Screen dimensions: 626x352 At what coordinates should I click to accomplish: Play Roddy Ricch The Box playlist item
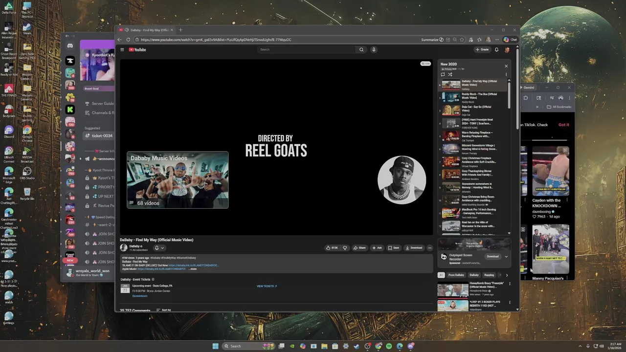tap(473, 97)
